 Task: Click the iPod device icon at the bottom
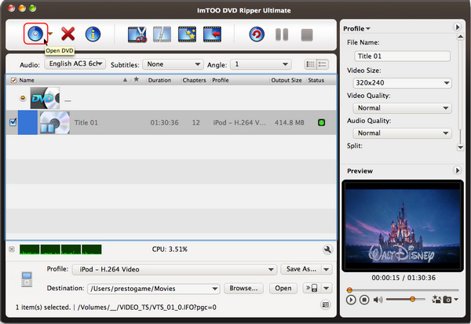pyautogui.click(x=27, y=279)
